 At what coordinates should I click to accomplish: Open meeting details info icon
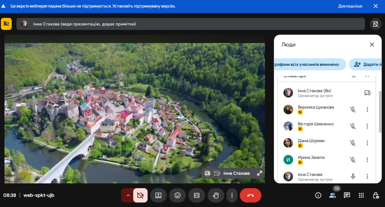point(318,195)
